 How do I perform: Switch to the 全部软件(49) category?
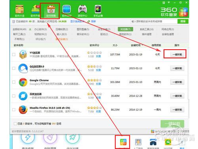19,29
